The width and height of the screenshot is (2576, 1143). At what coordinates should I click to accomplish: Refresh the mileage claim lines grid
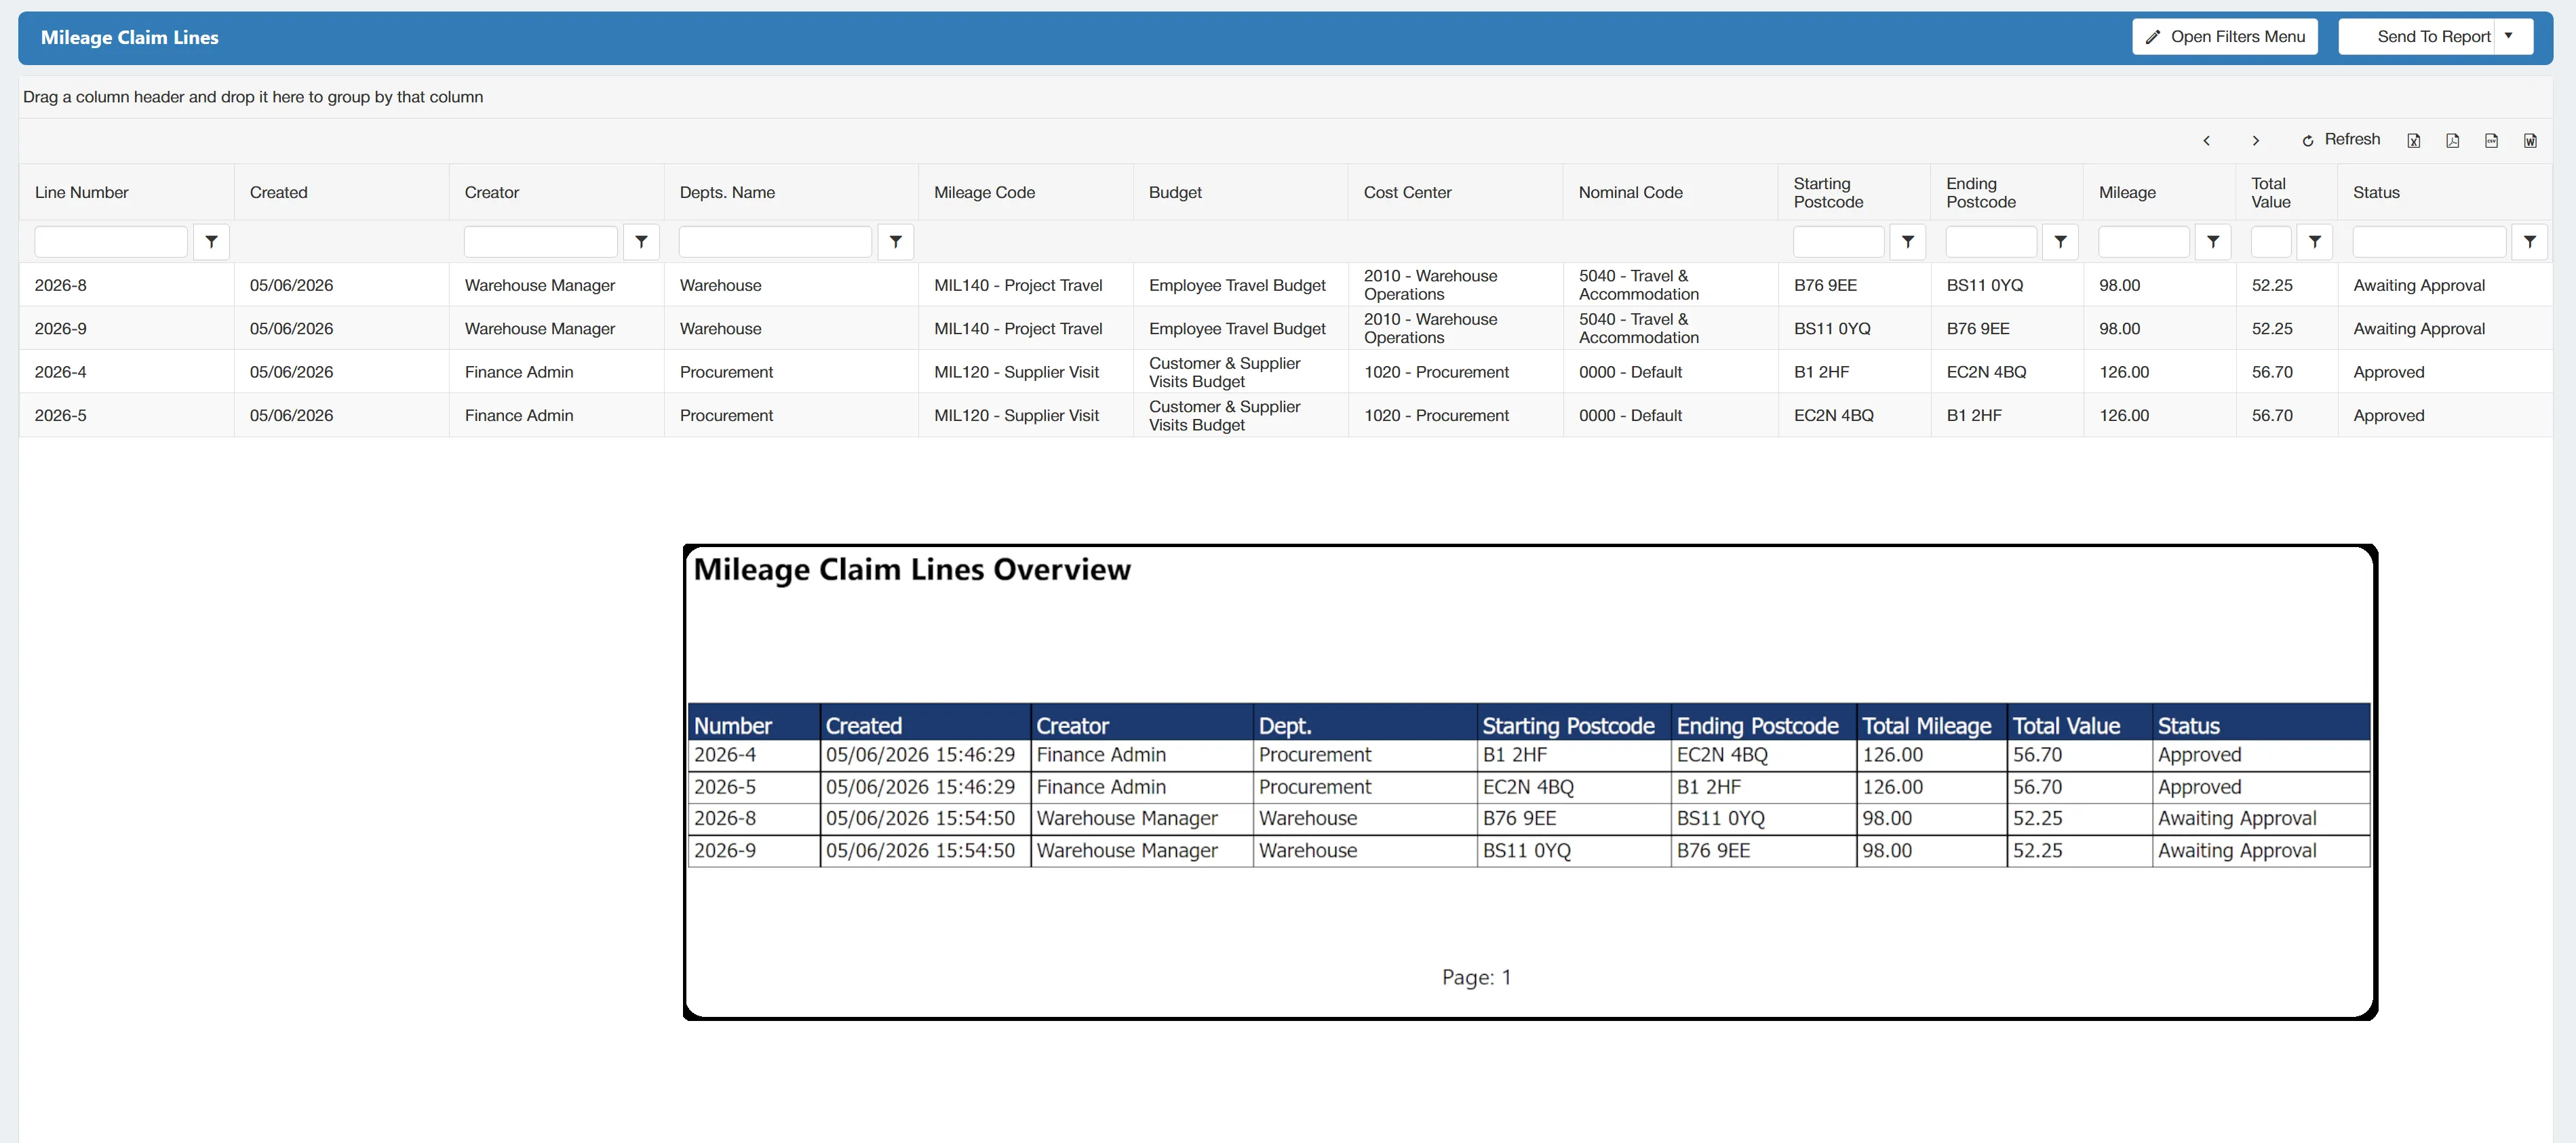pos(2340,140)
